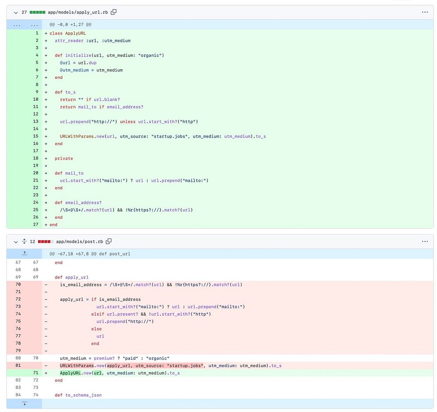Image resolution: width=437 pixels, height=412 pixels.
Task: Select line 1 'class ApplyURL'
Action: pyautogui.click(x=68, y=34)
